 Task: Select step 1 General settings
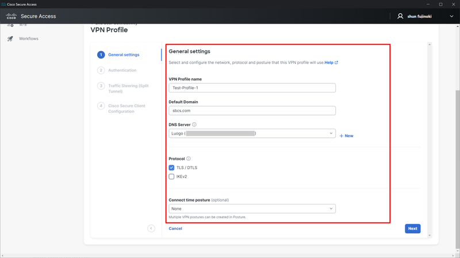(x=118, y=55)
